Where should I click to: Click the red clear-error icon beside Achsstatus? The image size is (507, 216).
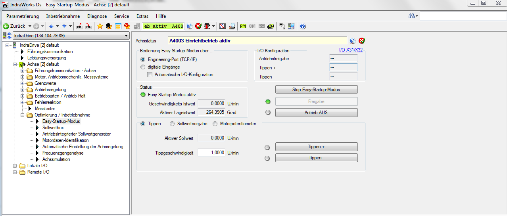[361, 40]
